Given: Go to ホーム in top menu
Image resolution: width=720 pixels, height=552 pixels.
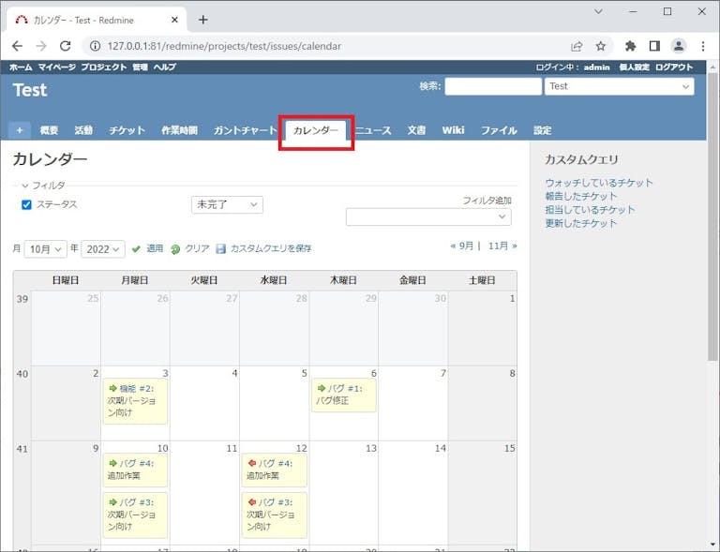Looking at the screenshot, I should 21,67.
